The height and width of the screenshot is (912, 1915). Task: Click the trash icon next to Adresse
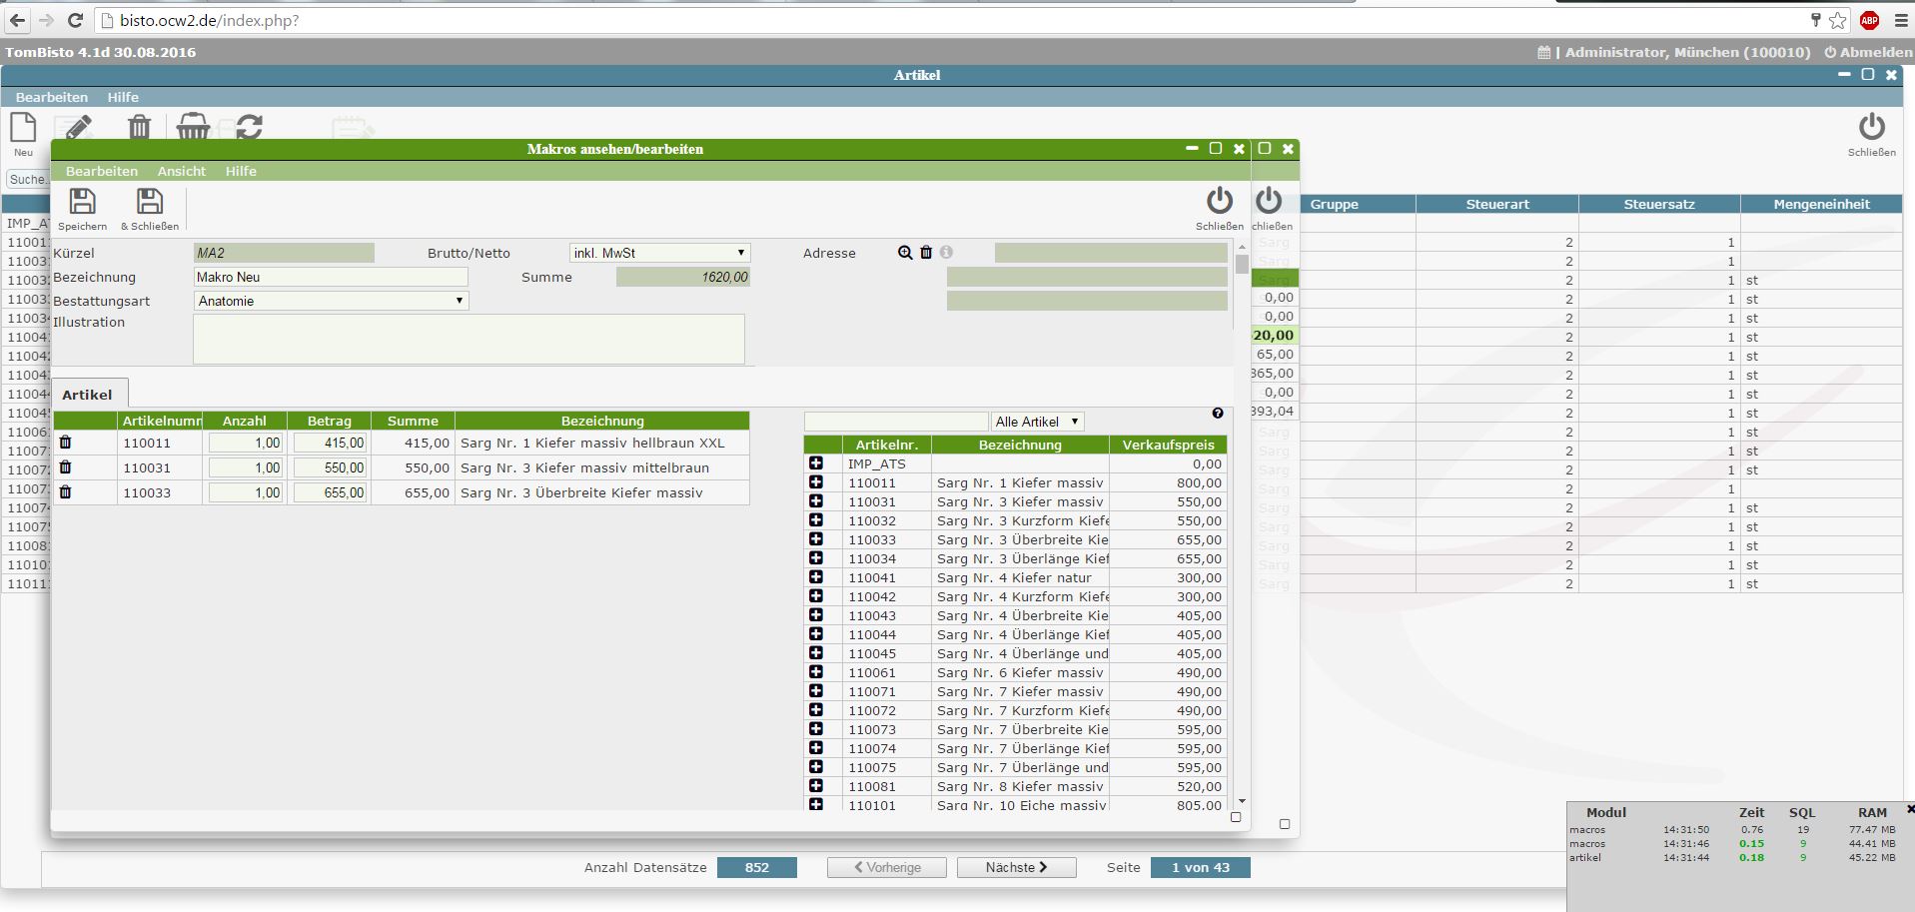pos(926,253)
